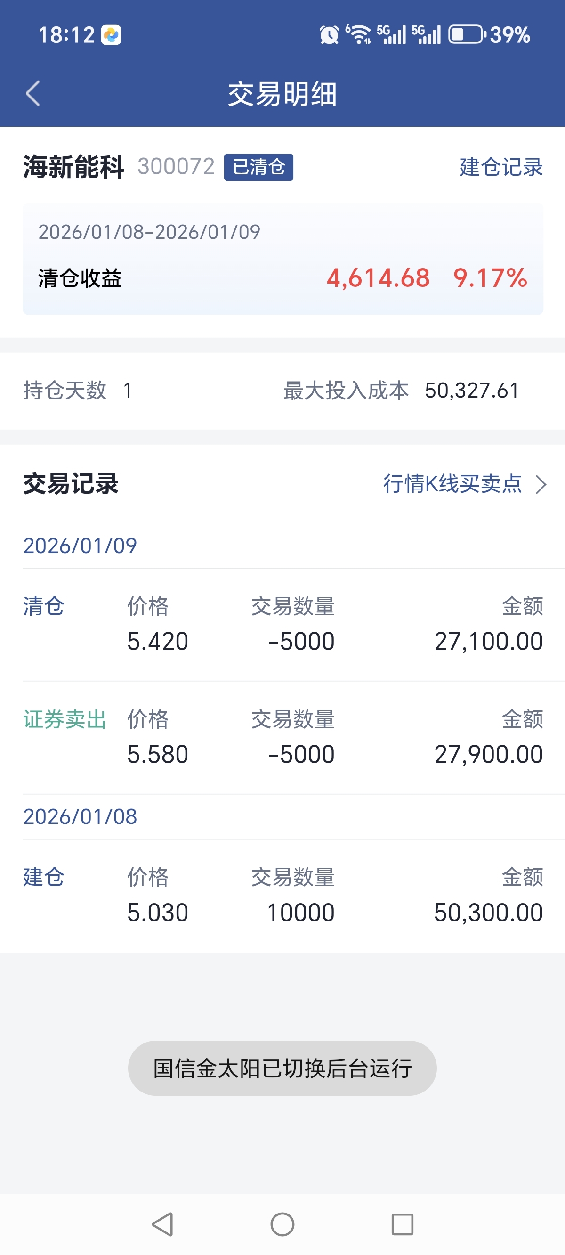The image size is (565, 1255).
Task: Expand the chevron beside 行情K线买卖点
Action: [541, 484]
